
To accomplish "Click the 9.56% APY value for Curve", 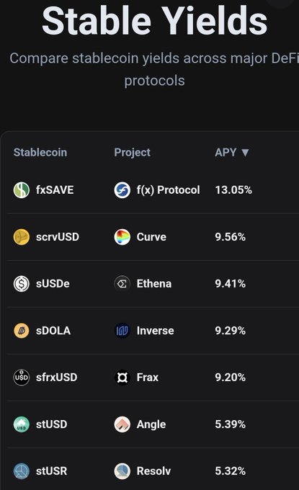I will [x=231, y=237].
